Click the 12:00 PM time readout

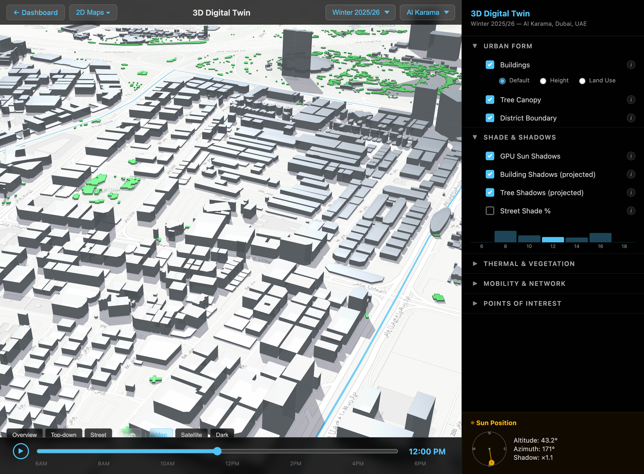[x=427, y=451]
